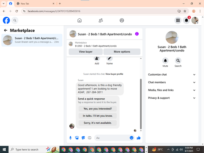Bookmark this page star icon
The width and height of the screenshot is (204, 153).
point(185,11)
